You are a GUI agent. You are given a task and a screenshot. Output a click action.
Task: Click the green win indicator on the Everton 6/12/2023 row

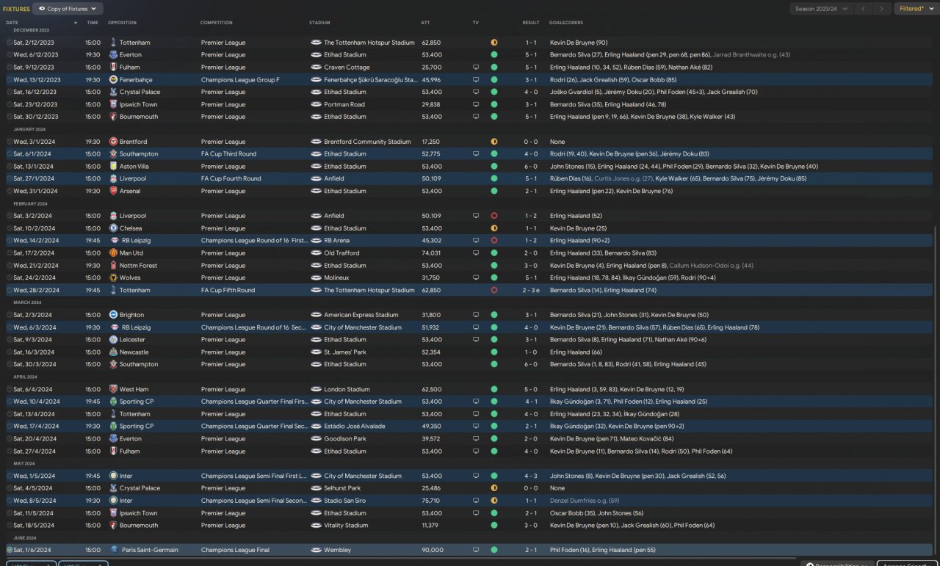[x=494, y=55]
